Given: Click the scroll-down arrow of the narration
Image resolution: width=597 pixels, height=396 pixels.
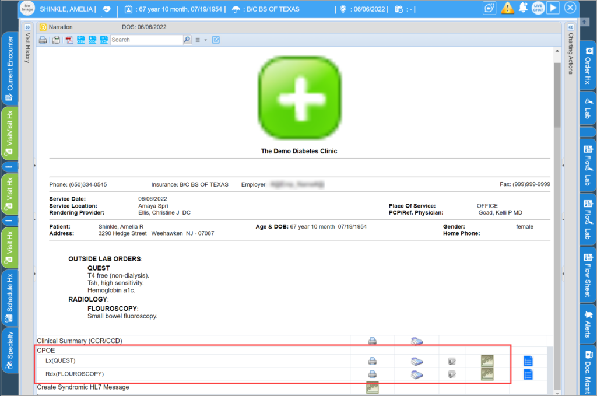Looking at the screenshot, I should [x=557, y=393].
